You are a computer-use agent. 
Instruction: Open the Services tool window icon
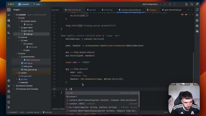click(x=9, y=81)
